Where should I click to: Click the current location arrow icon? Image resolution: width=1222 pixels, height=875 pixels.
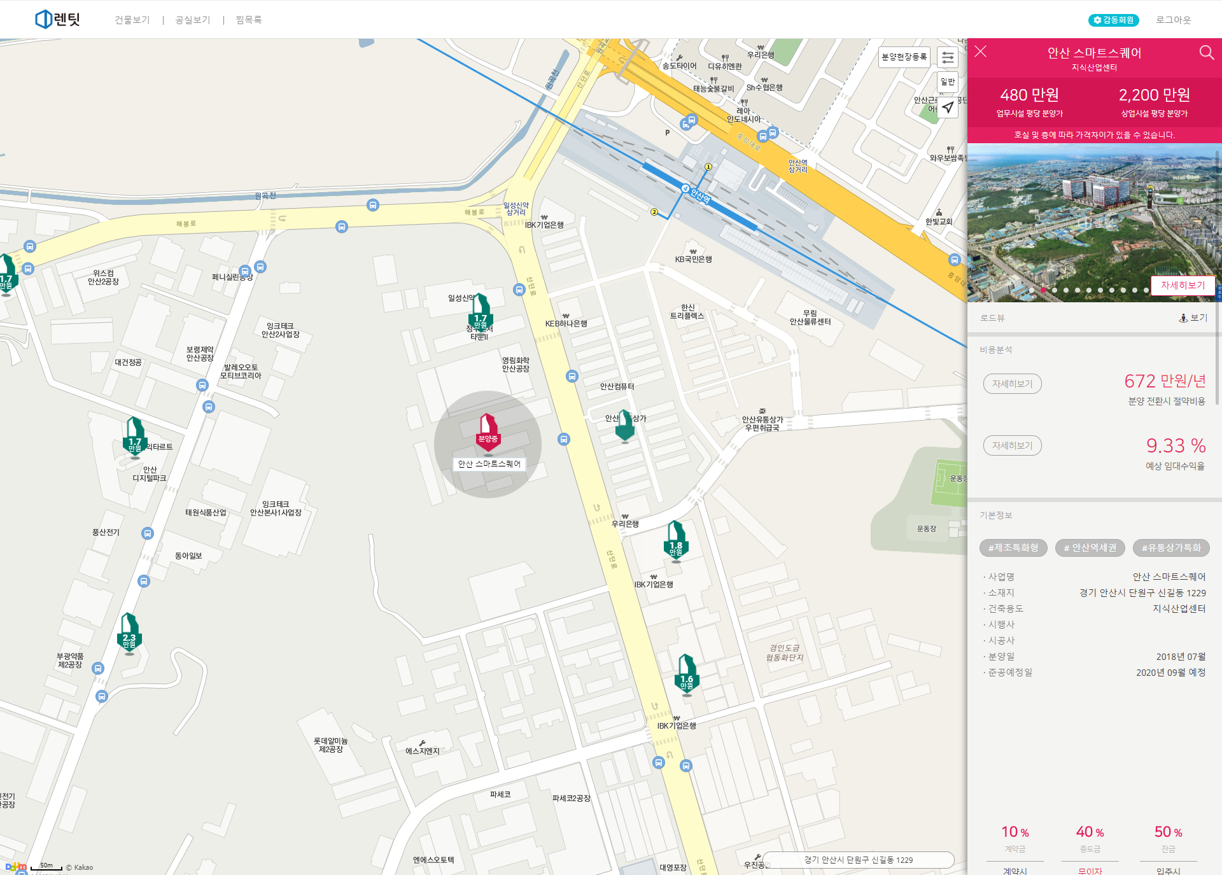948,107
